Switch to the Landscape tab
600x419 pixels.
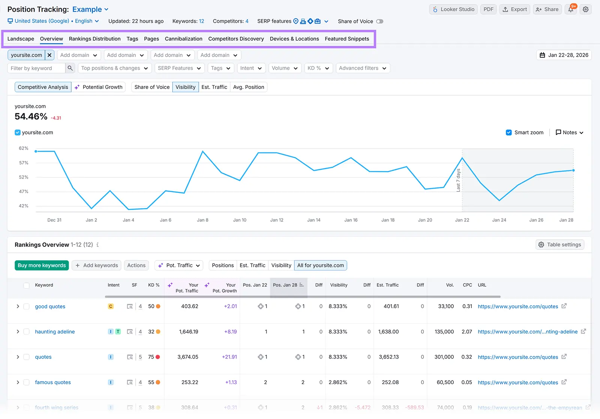(x=21, y=39)
